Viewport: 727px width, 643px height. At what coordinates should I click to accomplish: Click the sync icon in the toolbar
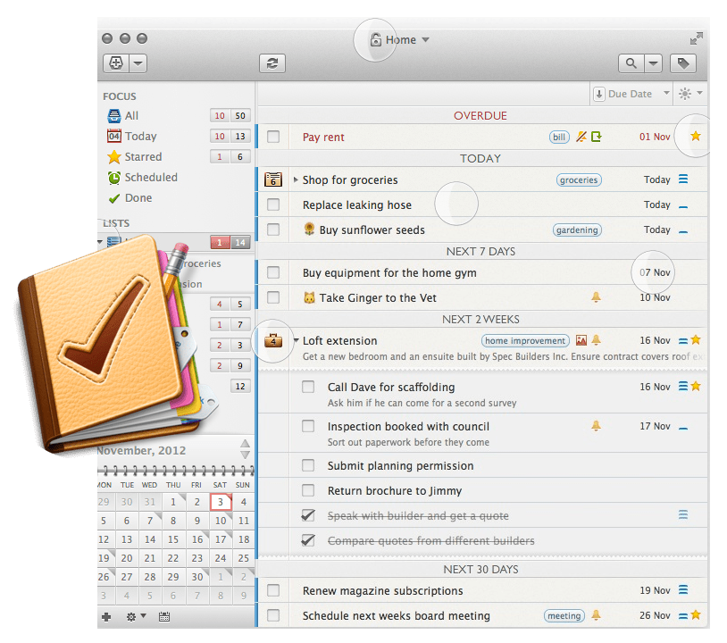tap(272, 63)
